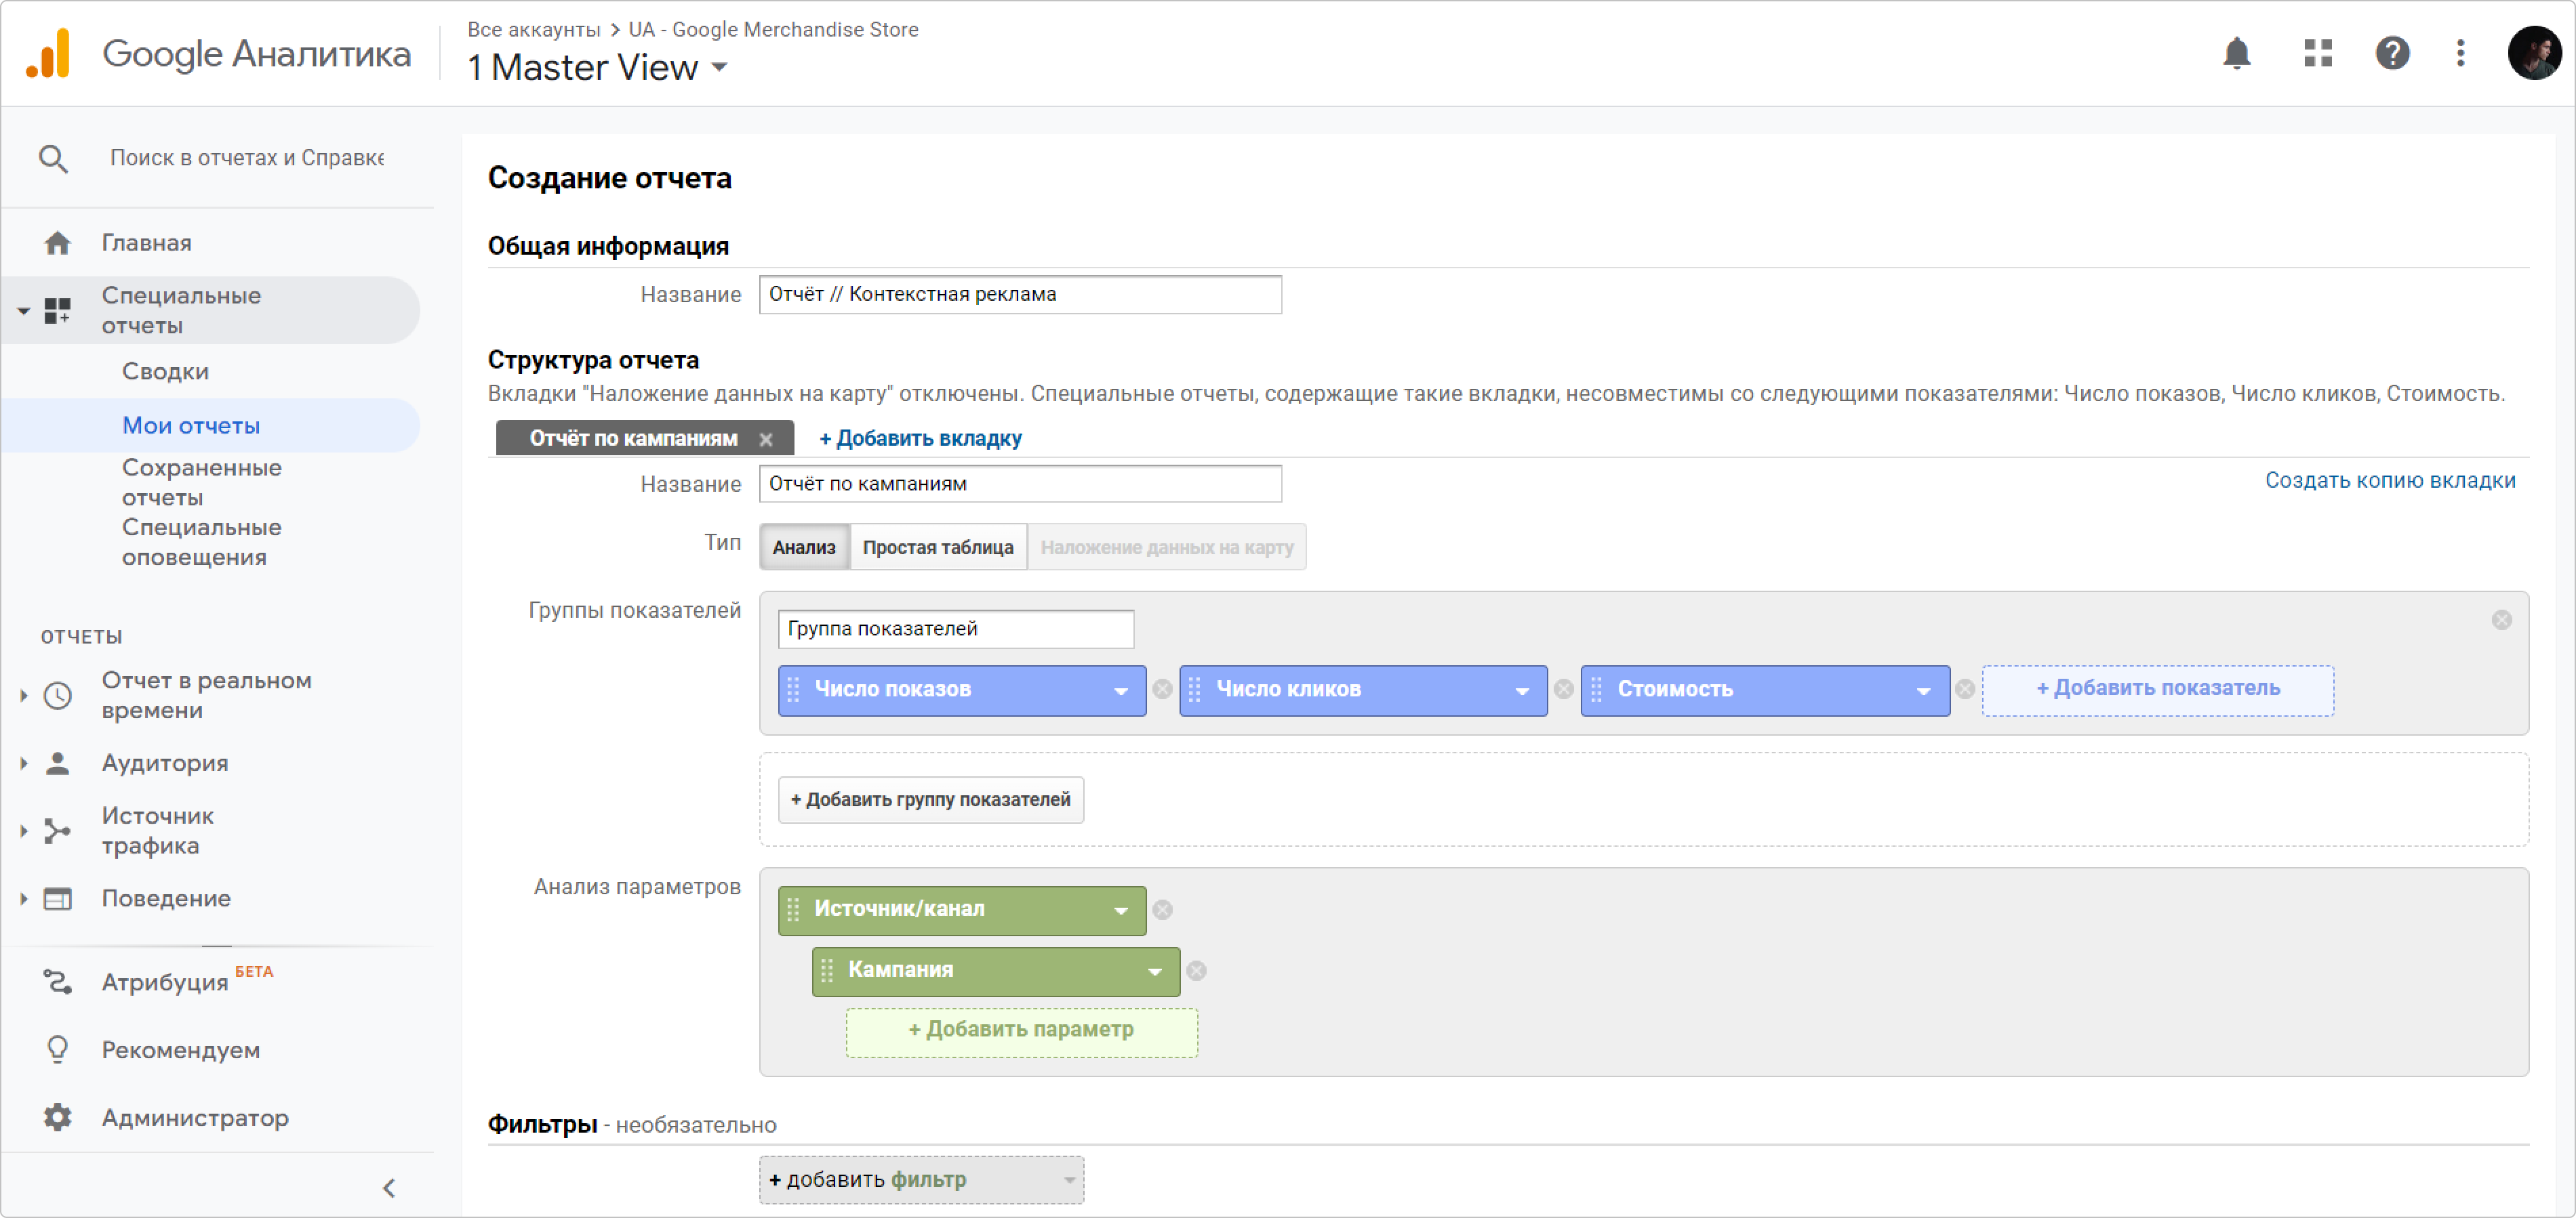Select the Анализ report type
The image size is (2576, 1218).
point(804,547)
